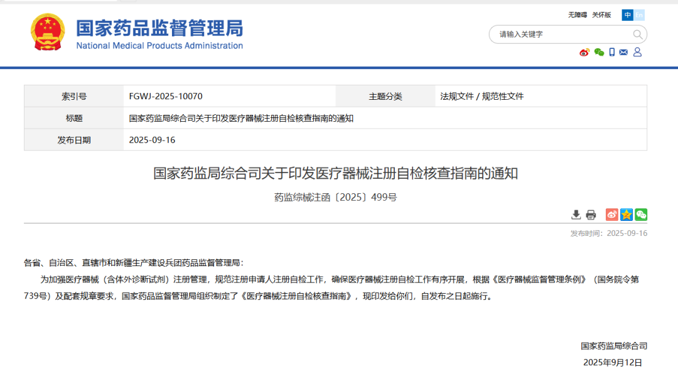Print the page with the printer icon
678x369 pixels.
tap(591, 215)
